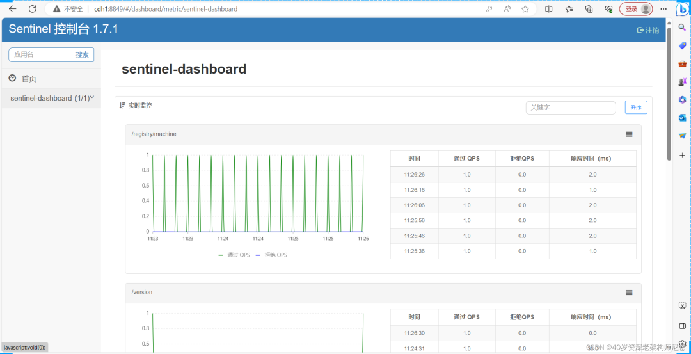Click the red 登录 profile button
Image resolution: width=691 pixels, height=354 pixels.
tap(636, 9)
